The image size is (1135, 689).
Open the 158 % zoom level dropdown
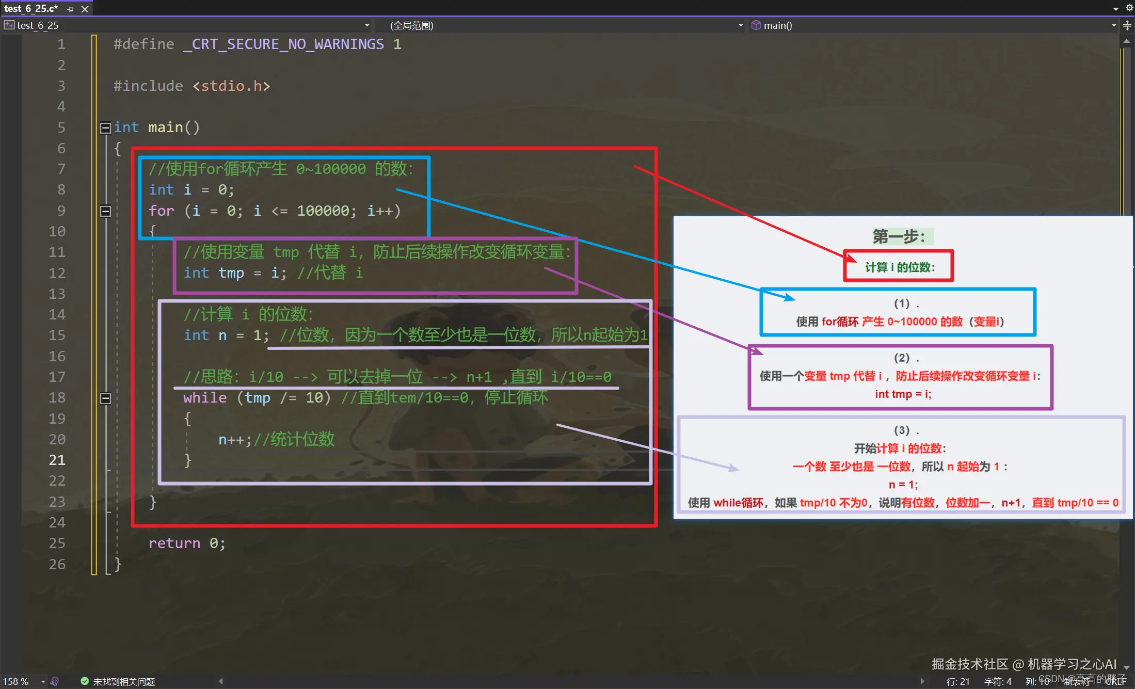click(x=43, y=682)
